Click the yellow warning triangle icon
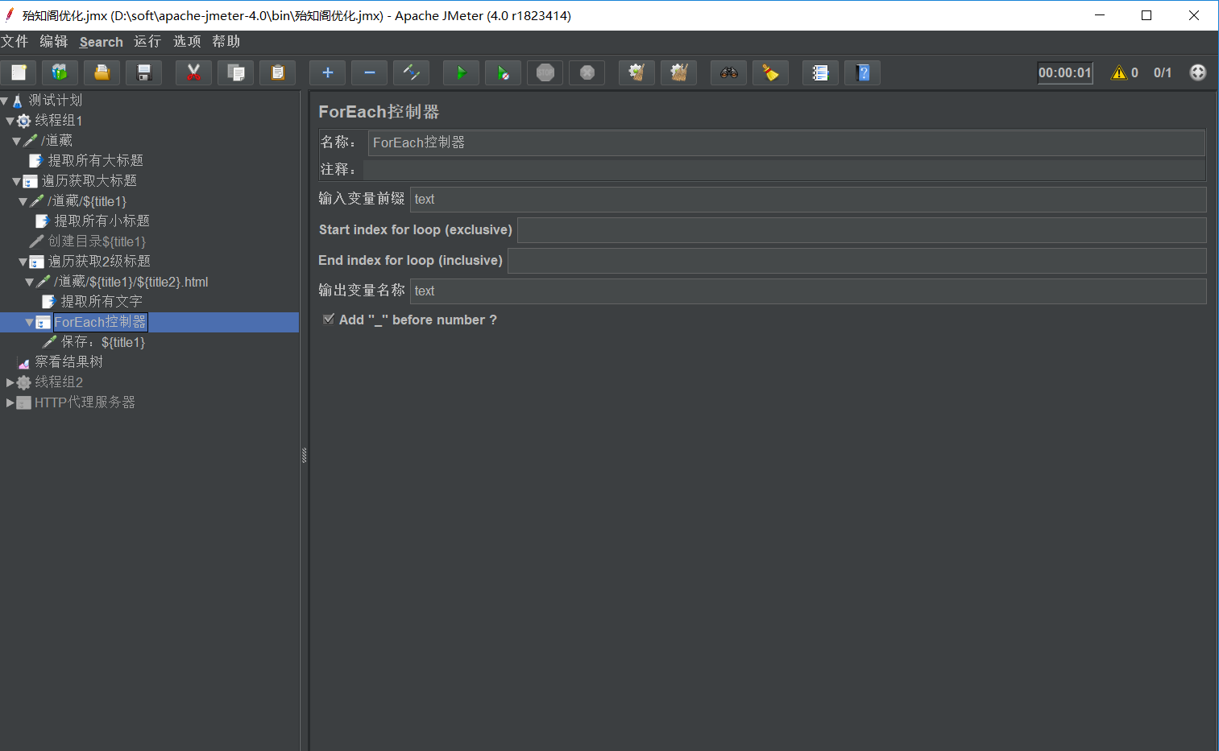 (1119, 72)
